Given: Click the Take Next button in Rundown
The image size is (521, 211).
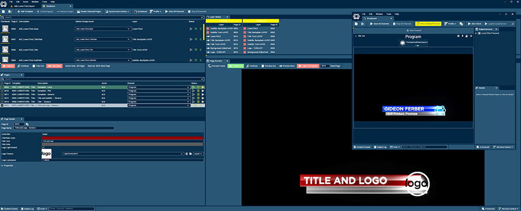Looking at the screenshot, I should tap(54, 66).
